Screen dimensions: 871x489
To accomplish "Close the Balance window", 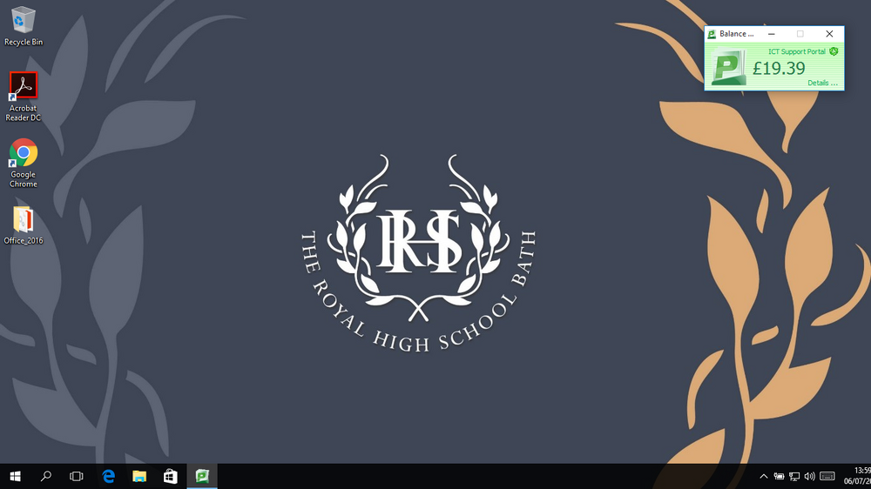I will pyautogui.click(x=829, y=34).
